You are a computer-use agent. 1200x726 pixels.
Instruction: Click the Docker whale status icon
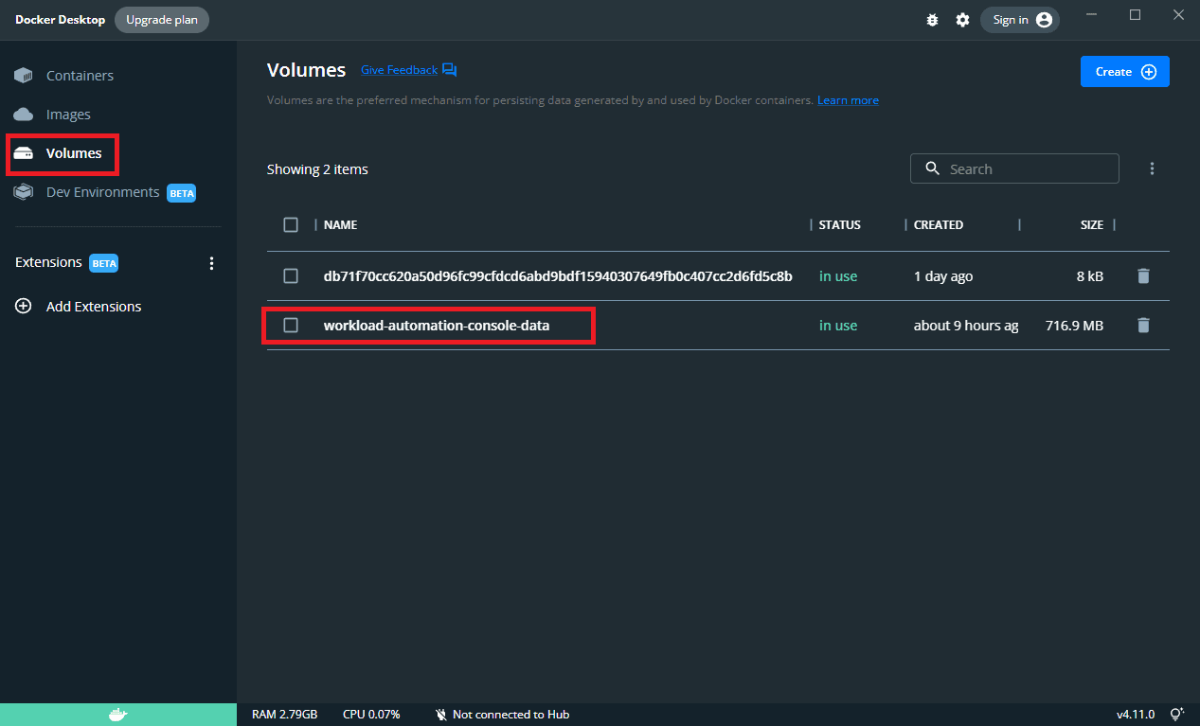[x=118, y=715]
